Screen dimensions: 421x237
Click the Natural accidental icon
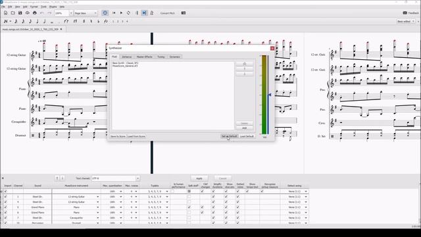91,21
